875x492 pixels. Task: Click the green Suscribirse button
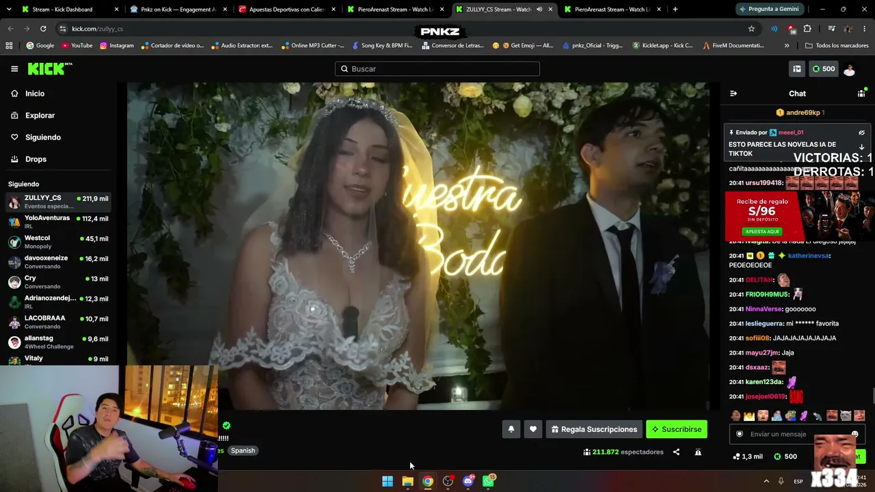[677, 429]
